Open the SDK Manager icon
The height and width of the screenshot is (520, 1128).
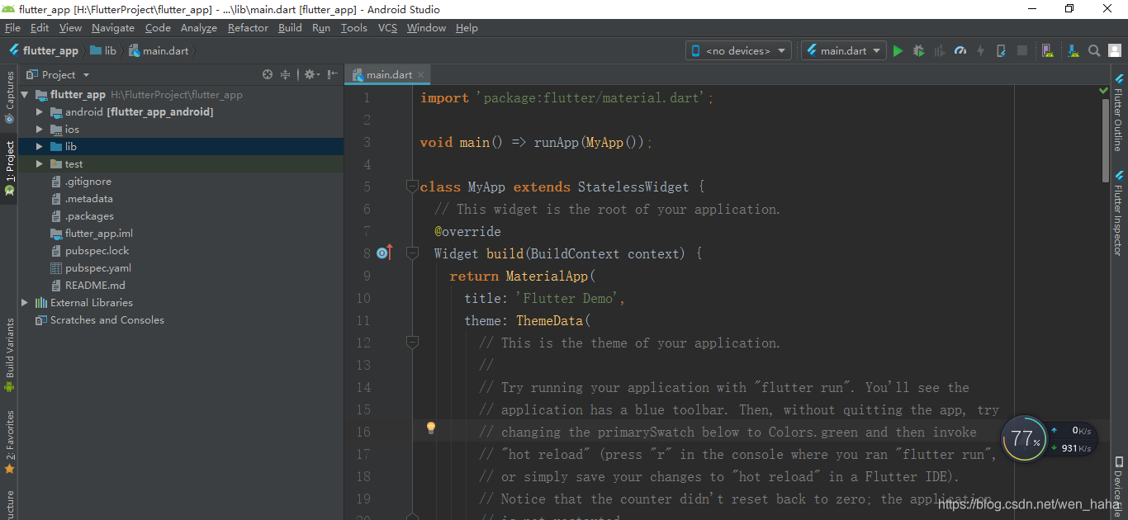pyautogui.click(x=1073, y=50)
